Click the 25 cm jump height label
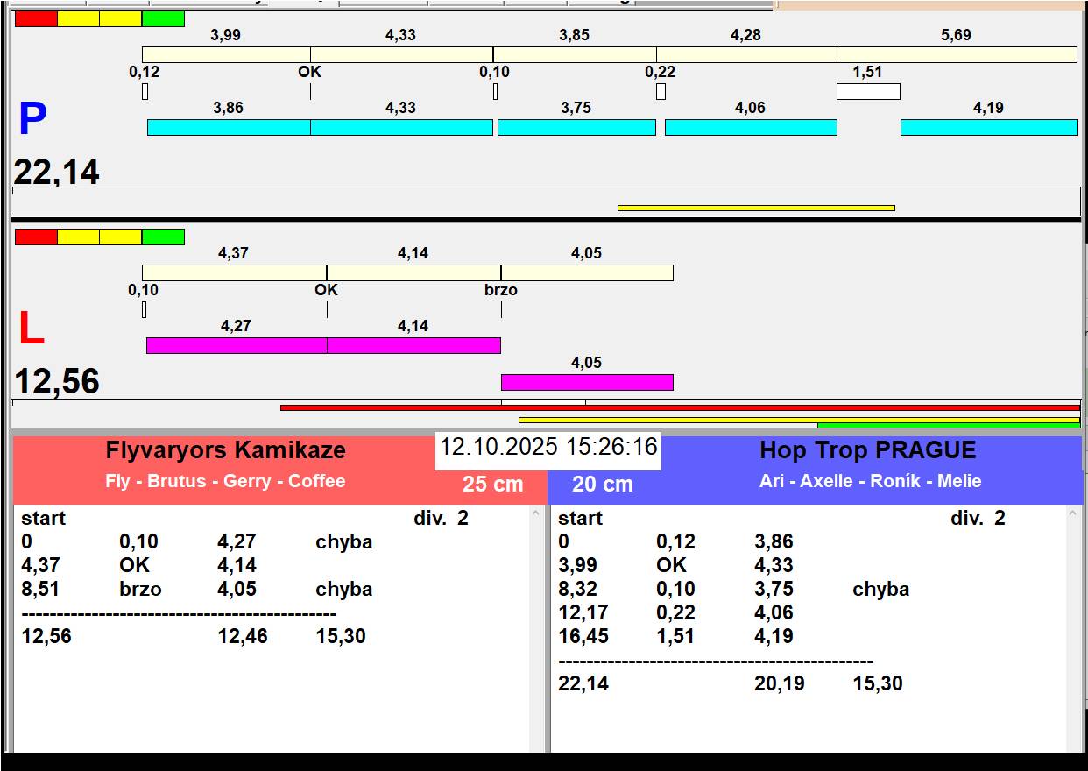Image resolution: width=1088 pixels, height=771 pixels. tap(492, 485)
